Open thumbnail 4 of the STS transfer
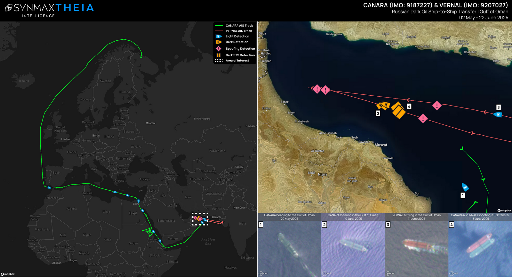The height and width of the screenshot is (277, 512). (x=480, y=249)
